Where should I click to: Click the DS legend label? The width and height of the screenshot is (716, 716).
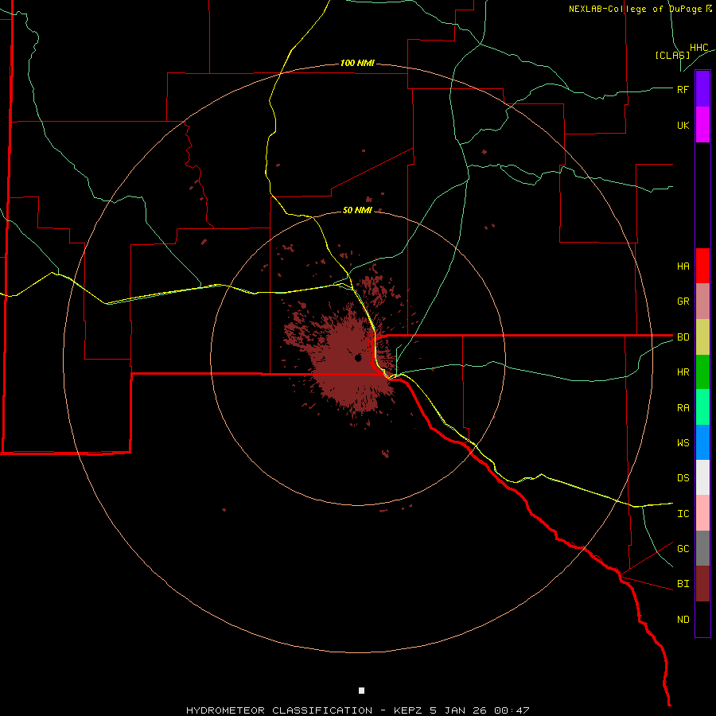[x=683, y=478]
